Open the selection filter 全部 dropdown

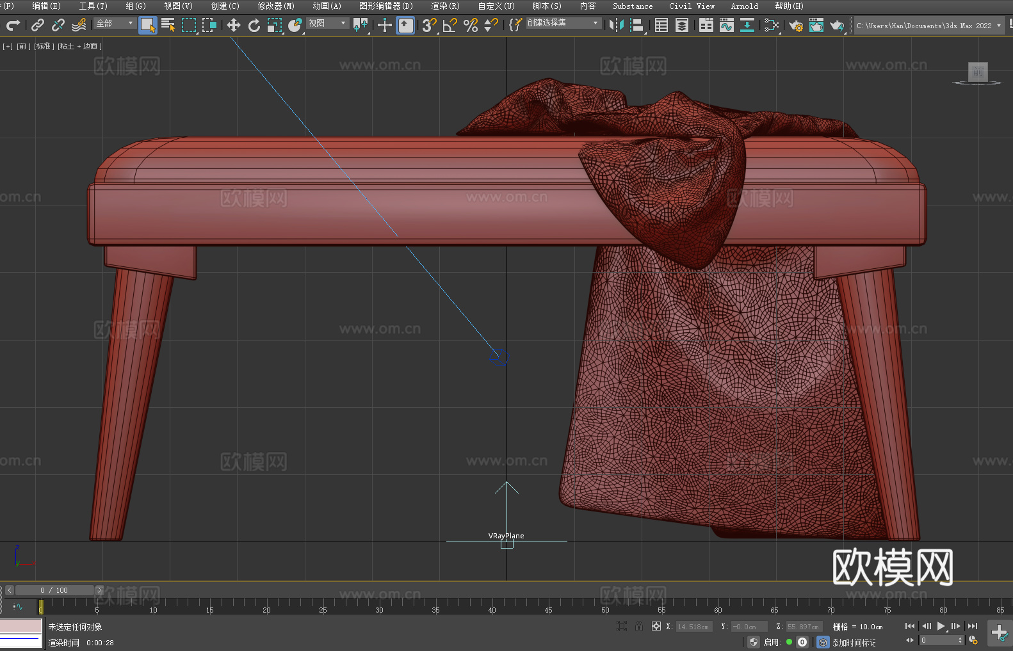[x=115, y=23]
